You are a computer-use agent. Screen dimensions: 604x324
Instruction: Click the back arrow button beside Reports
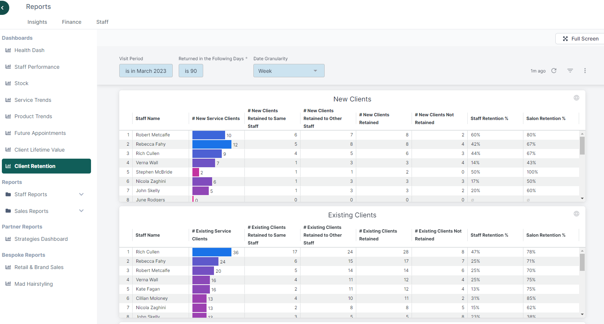point(3,7)
